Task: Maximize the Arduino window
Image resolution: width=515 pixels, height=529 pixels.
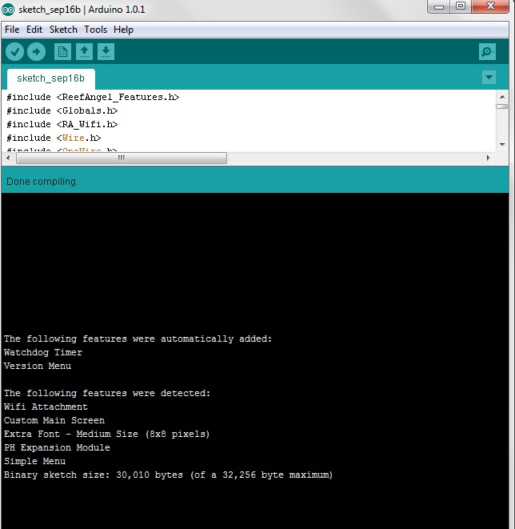Action: point(461,6)
